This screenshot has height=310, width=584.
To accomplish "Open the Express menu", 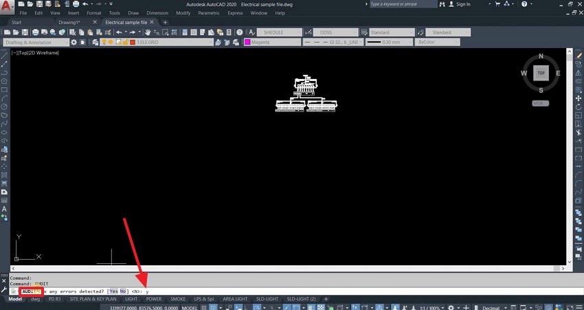I will [235, 13].
